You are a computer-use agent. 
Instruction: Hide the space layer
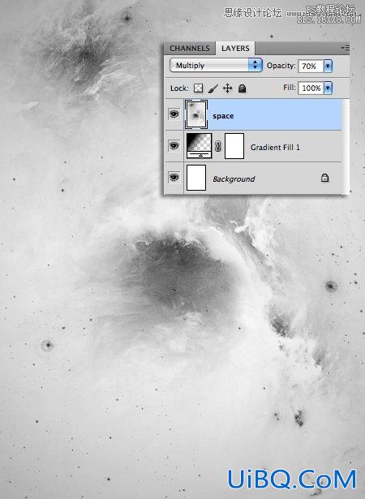(174, 114)
